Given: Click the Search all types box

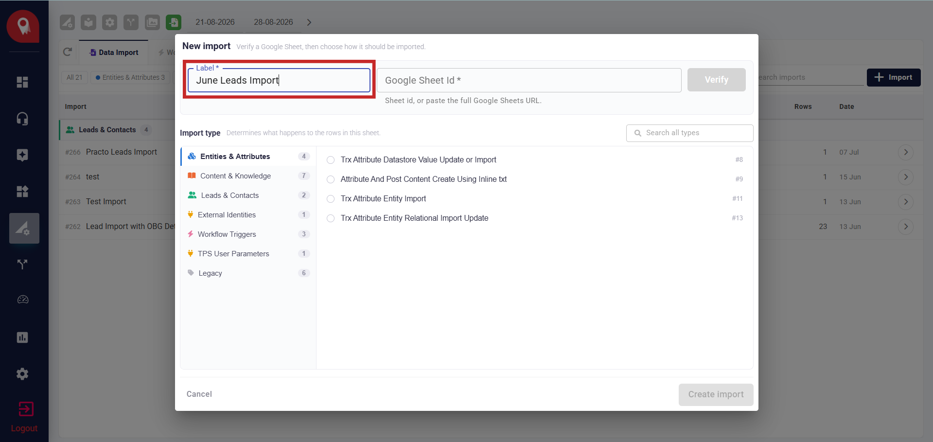Looking at the screenshot, I should 689,133.
